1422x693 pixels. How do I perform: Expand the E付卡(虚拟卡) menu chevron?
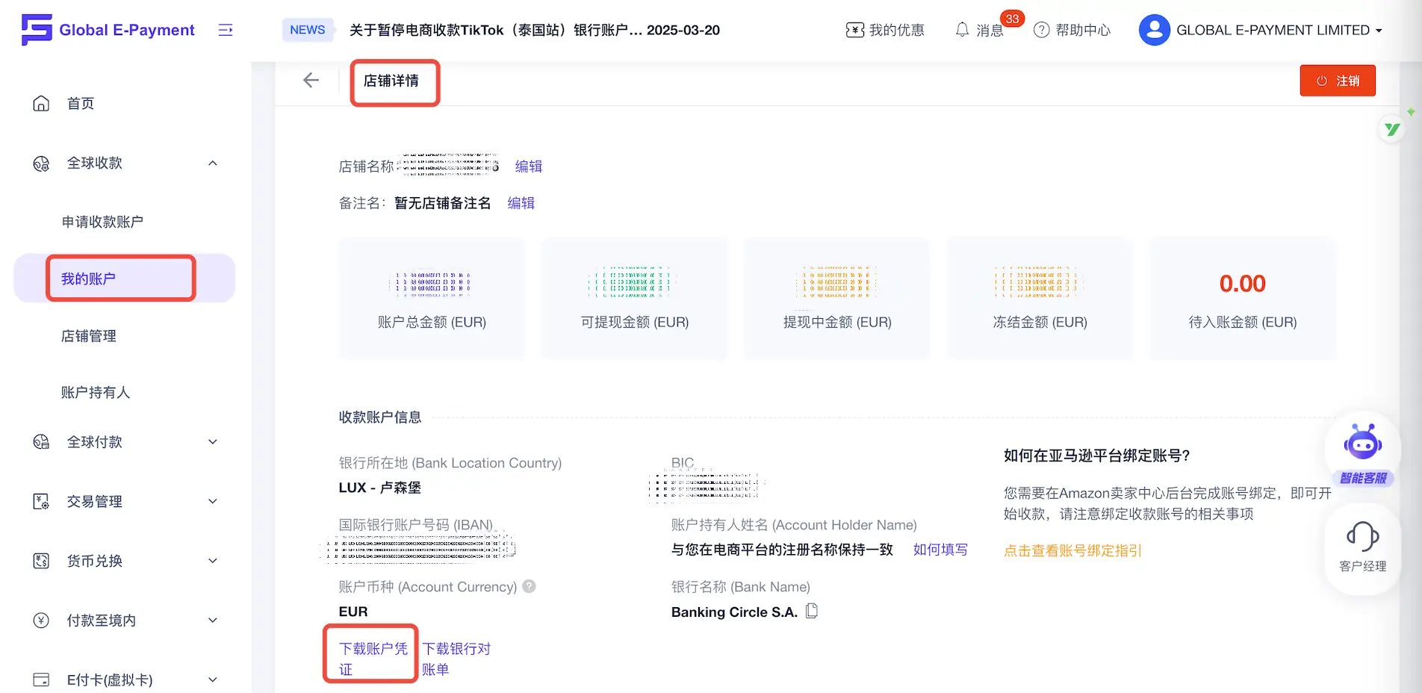pyautogui.click(x=213, y=680)
